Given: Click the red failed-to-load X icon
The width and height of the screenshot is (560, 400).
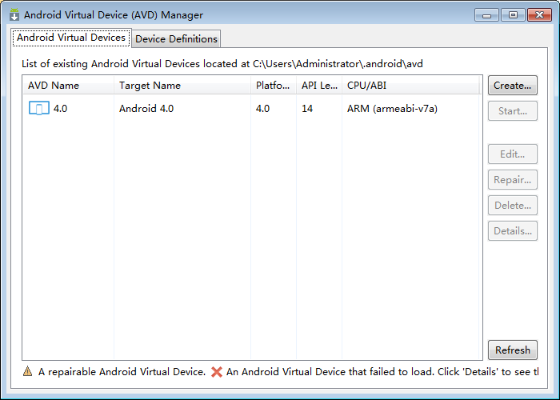Looking at the screenshot, I should pyautogui.click(x=217, y=371).
